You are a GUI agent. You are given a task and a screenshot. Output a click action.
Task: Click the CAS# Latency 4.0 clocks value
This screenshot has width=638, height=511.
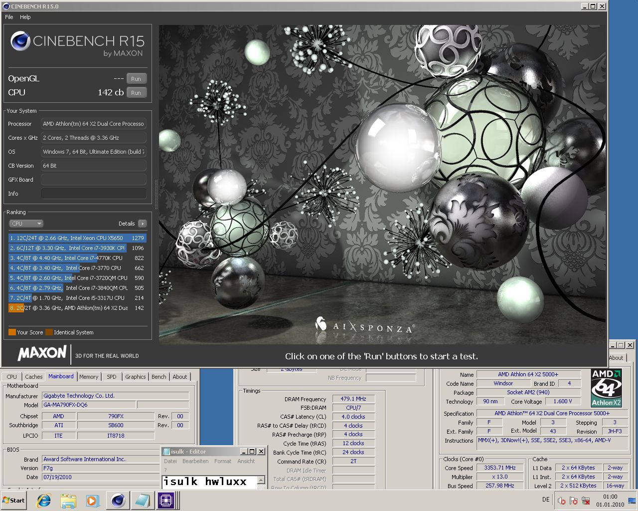[353, 417]
